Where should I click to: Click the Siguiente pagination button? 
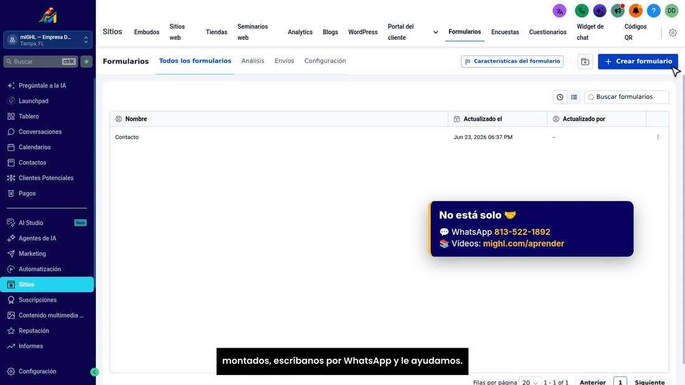[650, 383]
